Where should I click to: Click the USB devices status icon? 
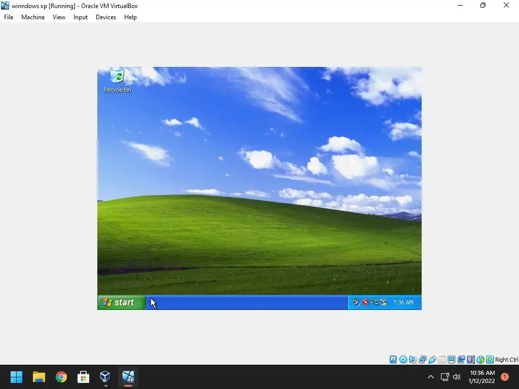[x=432, y=360]
